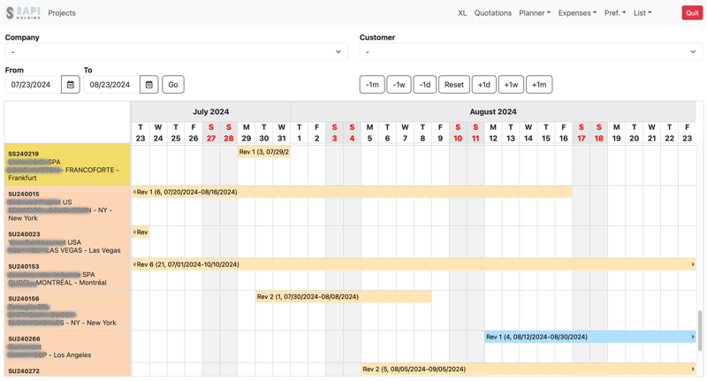Click the Friday 23 August day header
The width and height of the screenshot is (707, 381).
coord(688,133)
